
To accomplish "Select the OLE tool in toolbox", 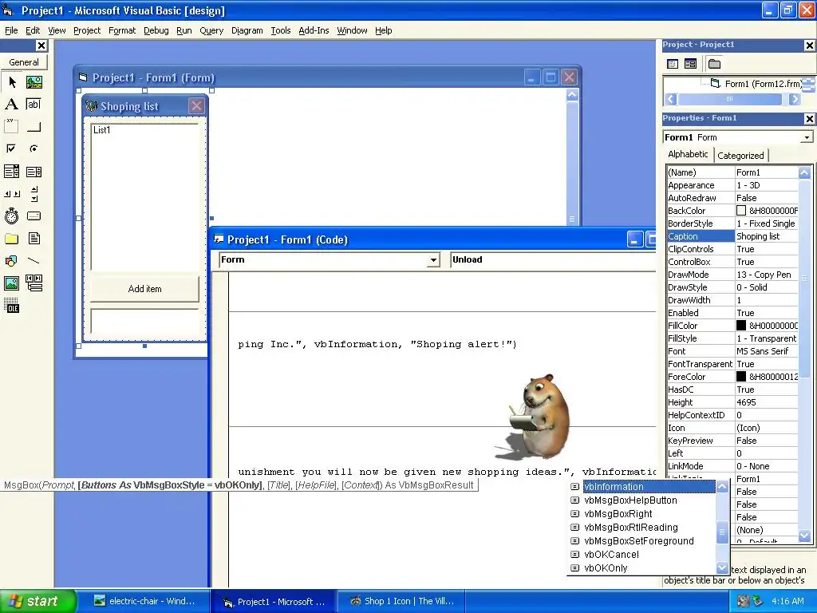I will coord(11,306).
